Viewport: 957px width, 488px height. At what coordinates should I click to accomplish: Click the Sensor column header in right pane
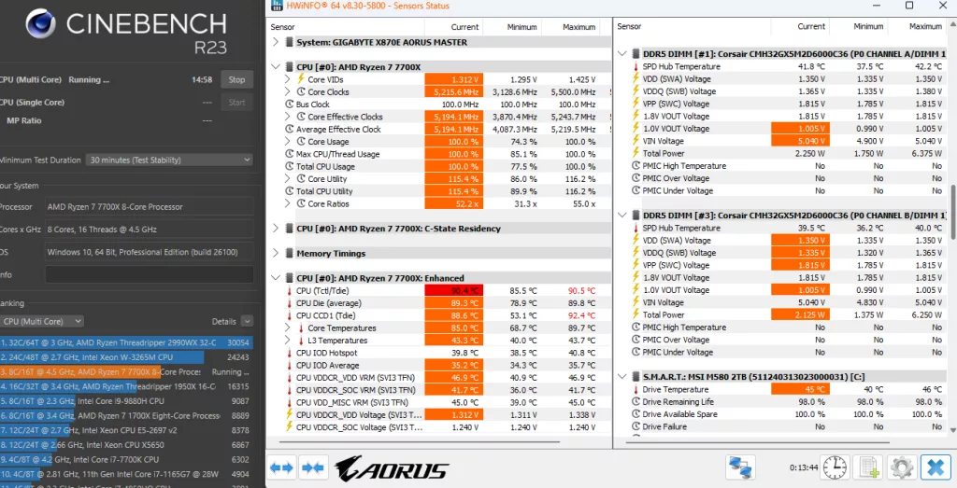point(693,26)
